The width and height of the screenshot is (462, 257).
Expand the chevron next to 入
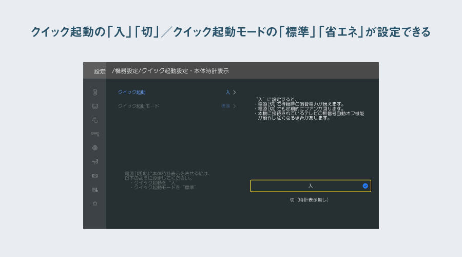(235, 93)
